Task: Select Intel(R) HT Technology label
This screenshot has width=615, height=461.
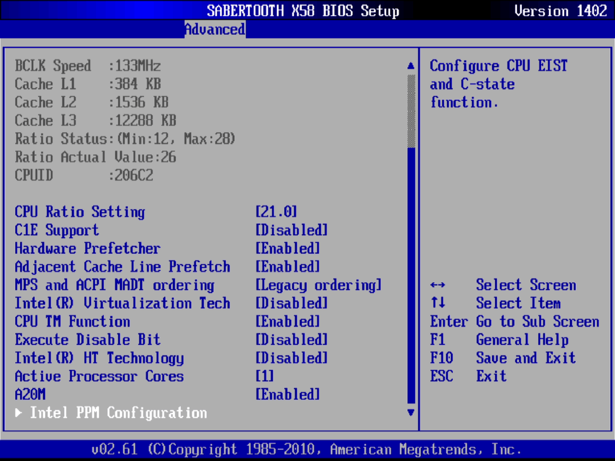Action: click(x=99, y=358)
